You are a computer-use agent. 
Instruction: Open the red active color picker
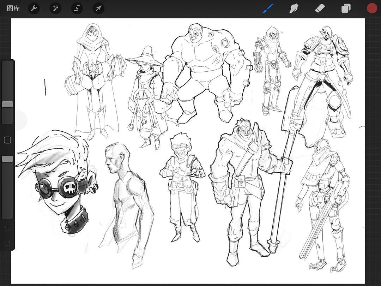click(372, 8)
